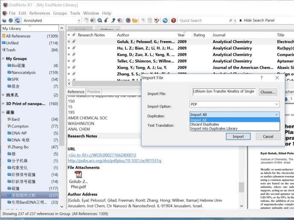This screenshot has width=294, height=220.
Task: Click the Help question mark toolbar icon
Action: click(x=173, y=21)
